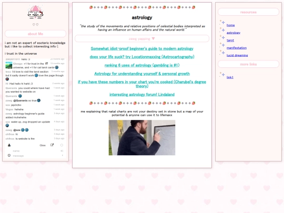The width and height of the screenshot is (284, 213).
Task: Click the Cbox label in chat footer
Action: pos(43,145)
